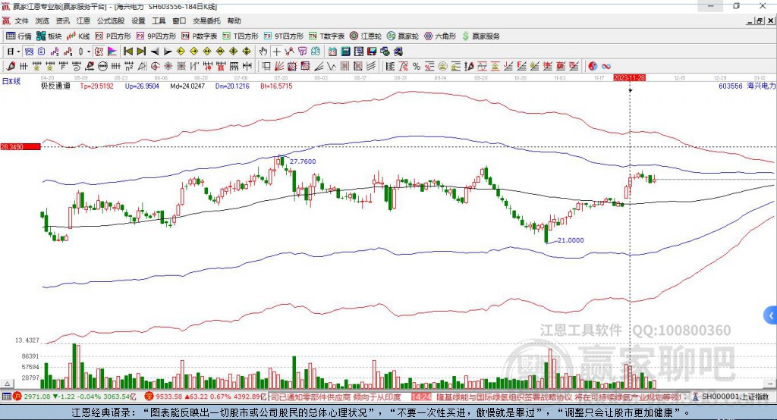Open the 交易委托 menu

coord(206,20)
